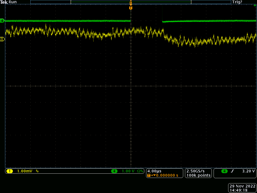Click the green channel 4 badge
257x193 pixels.
(114, 171)
